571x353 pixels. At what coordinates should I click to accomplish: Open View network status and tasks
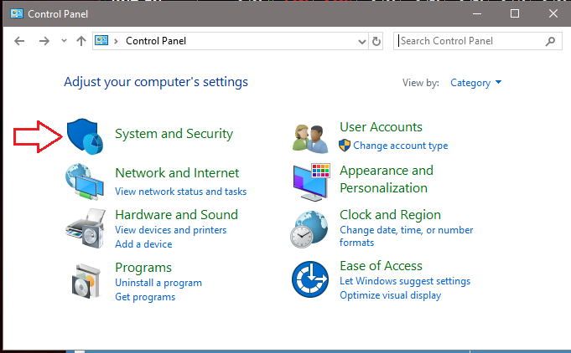tap(180, 192)
